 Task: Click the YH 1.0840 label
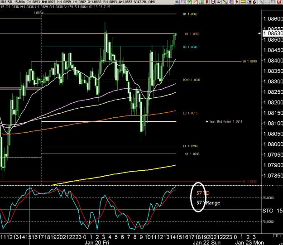pos(249,62)
